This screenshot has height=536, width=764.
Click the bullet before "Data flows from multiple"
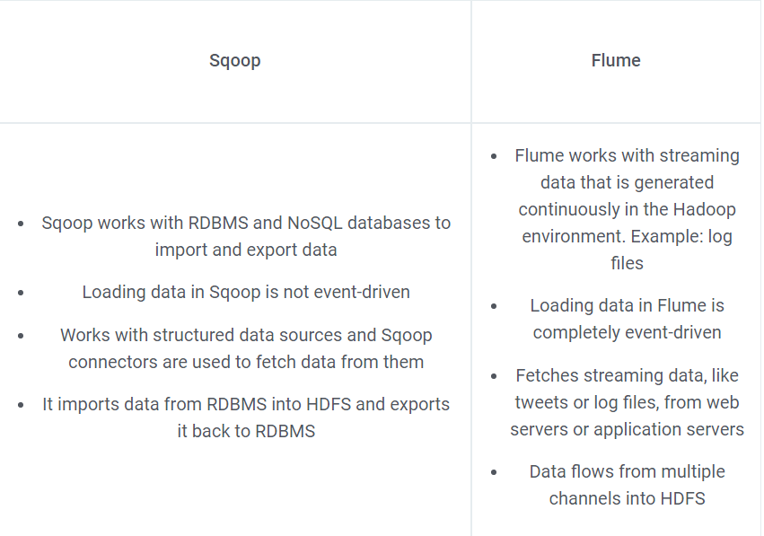coord(494,472)
